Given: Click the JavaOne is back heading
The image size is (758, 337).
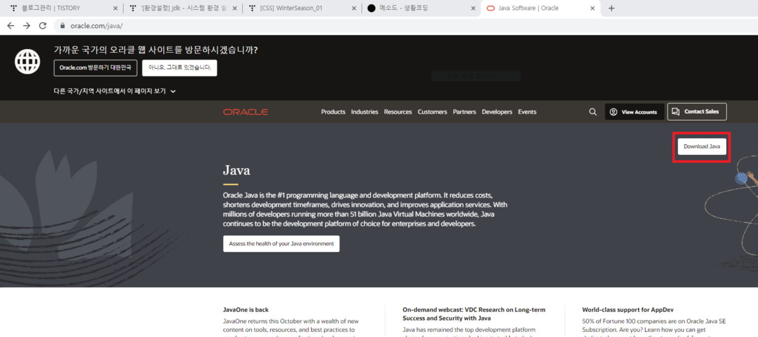Looking at the screenshot, I should coord(246,310).
